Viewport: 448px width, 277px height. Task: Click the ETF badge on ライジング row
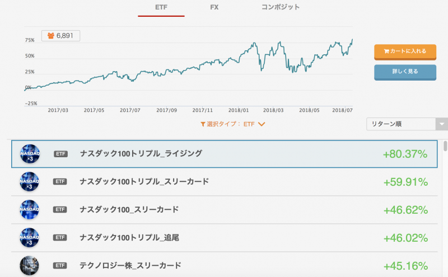[60, 154]
